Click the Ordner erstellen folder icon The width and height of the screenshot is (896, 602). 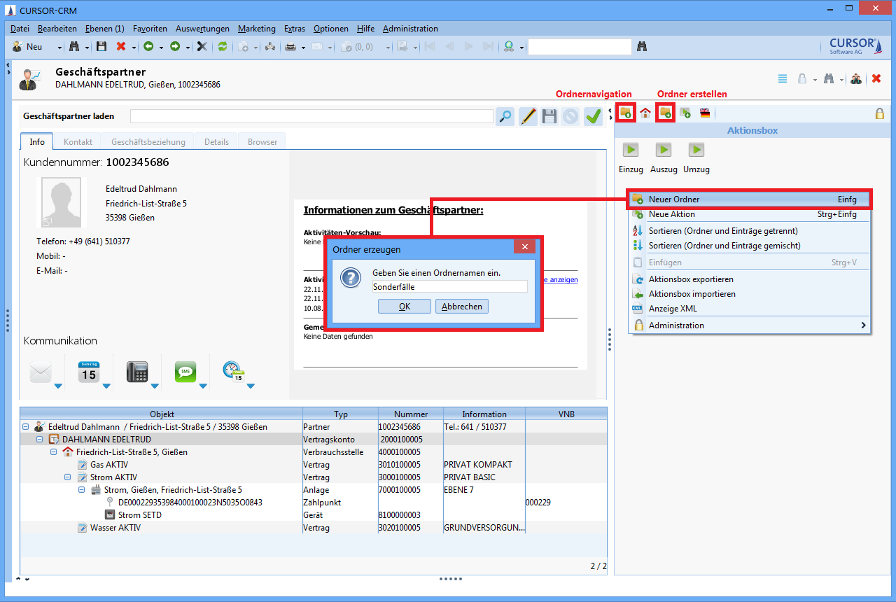[665, 113]
